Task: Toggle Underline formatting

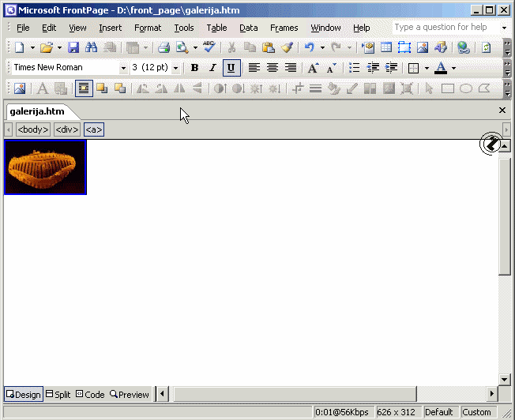Action: click(231, 68)
